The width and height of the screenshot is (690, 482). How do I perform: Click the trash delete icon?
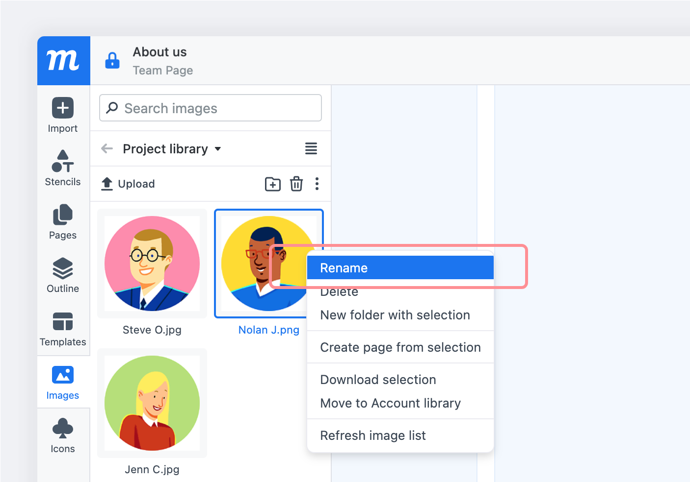(x=296, y=184)
